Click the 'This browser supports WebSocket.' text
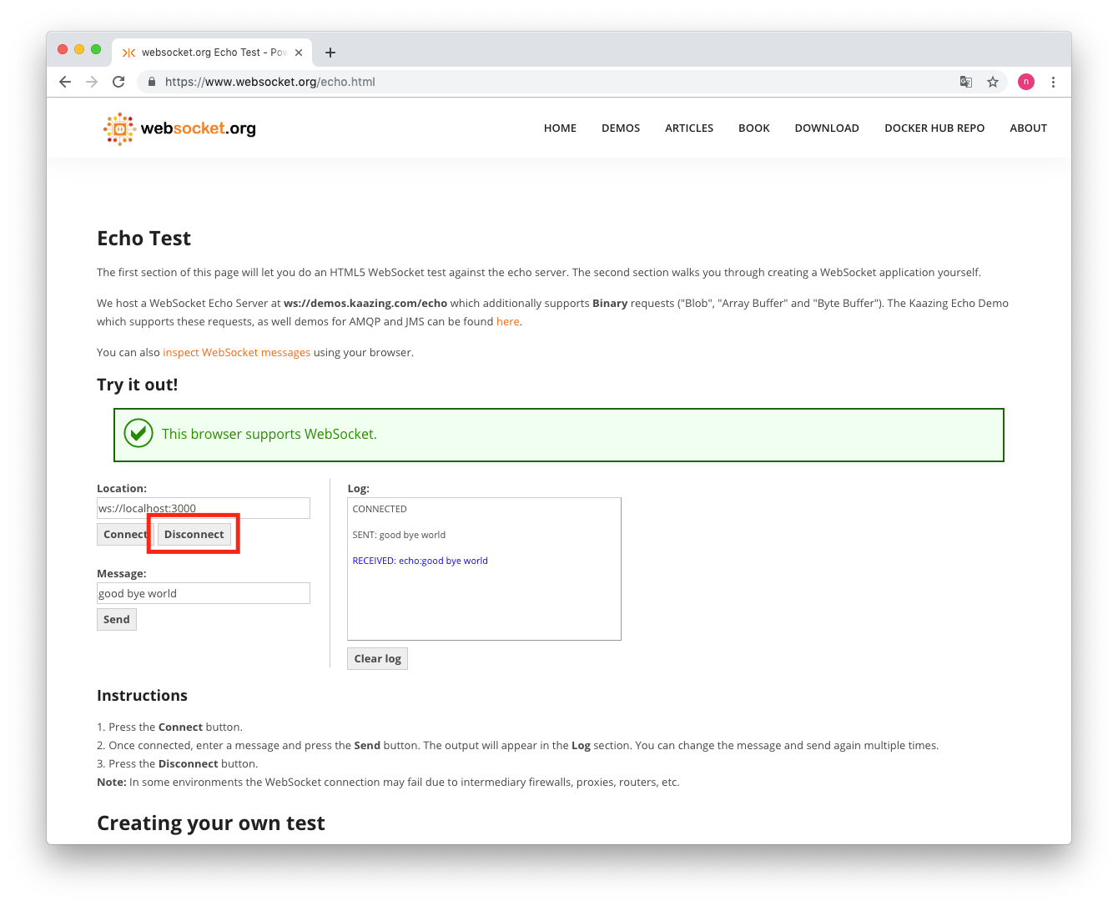This screenshot has height=906, width=1118. click(x=269, y=435)
